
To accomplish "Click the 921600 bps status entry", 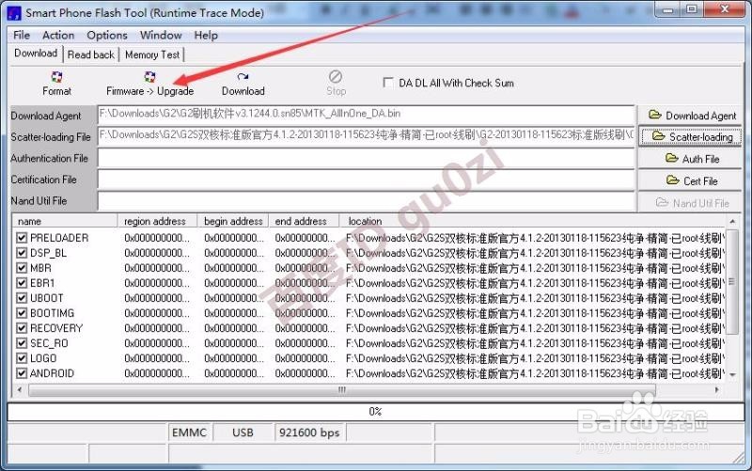I will [x=309, y=432].
